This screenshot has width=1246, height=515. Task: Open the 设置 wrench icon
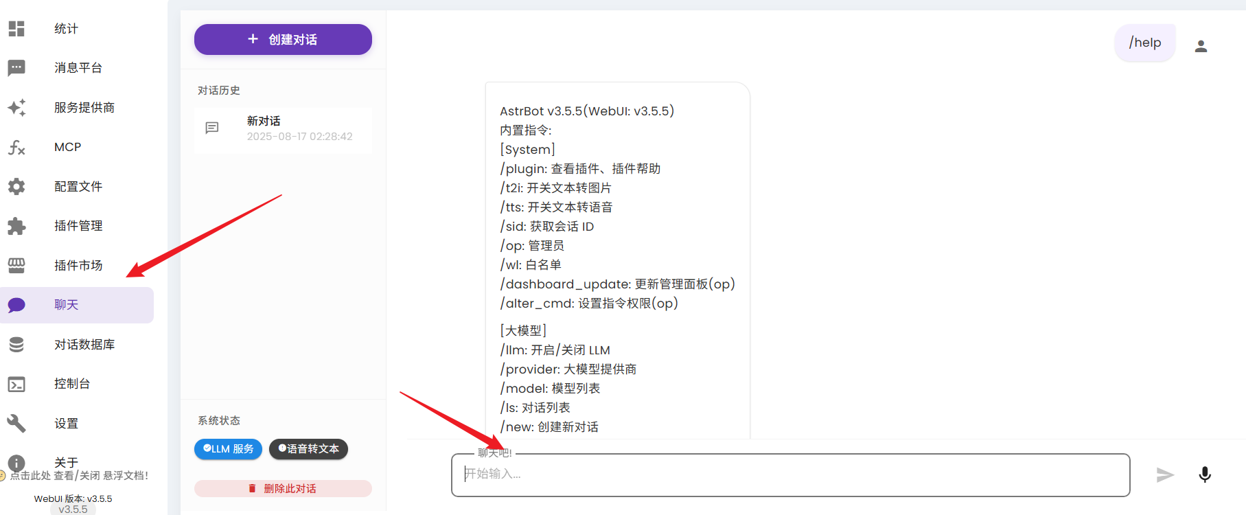point(16,424)
